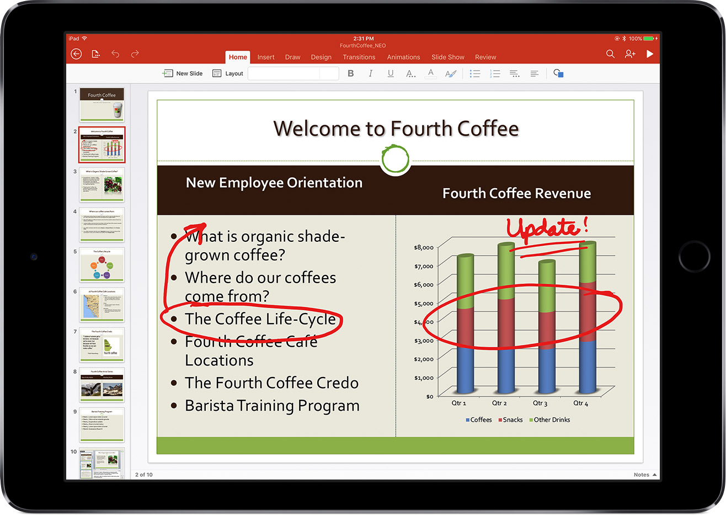Switch to the Home tab
Viewport: 726px width, 515px height.
(238, 57)
